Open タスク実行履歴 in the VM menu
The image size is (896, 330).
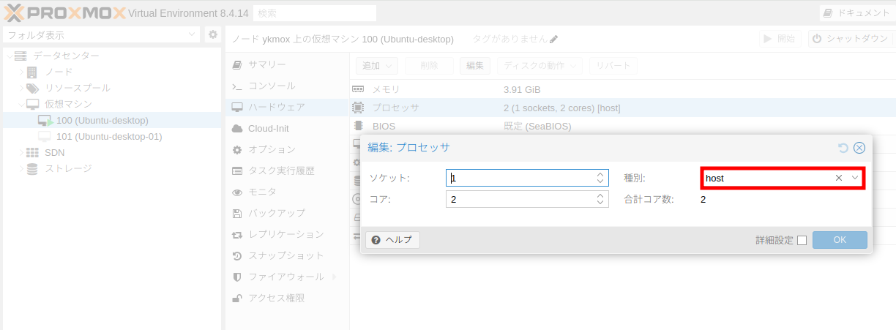pyautogui.click(x=287, y=170)
